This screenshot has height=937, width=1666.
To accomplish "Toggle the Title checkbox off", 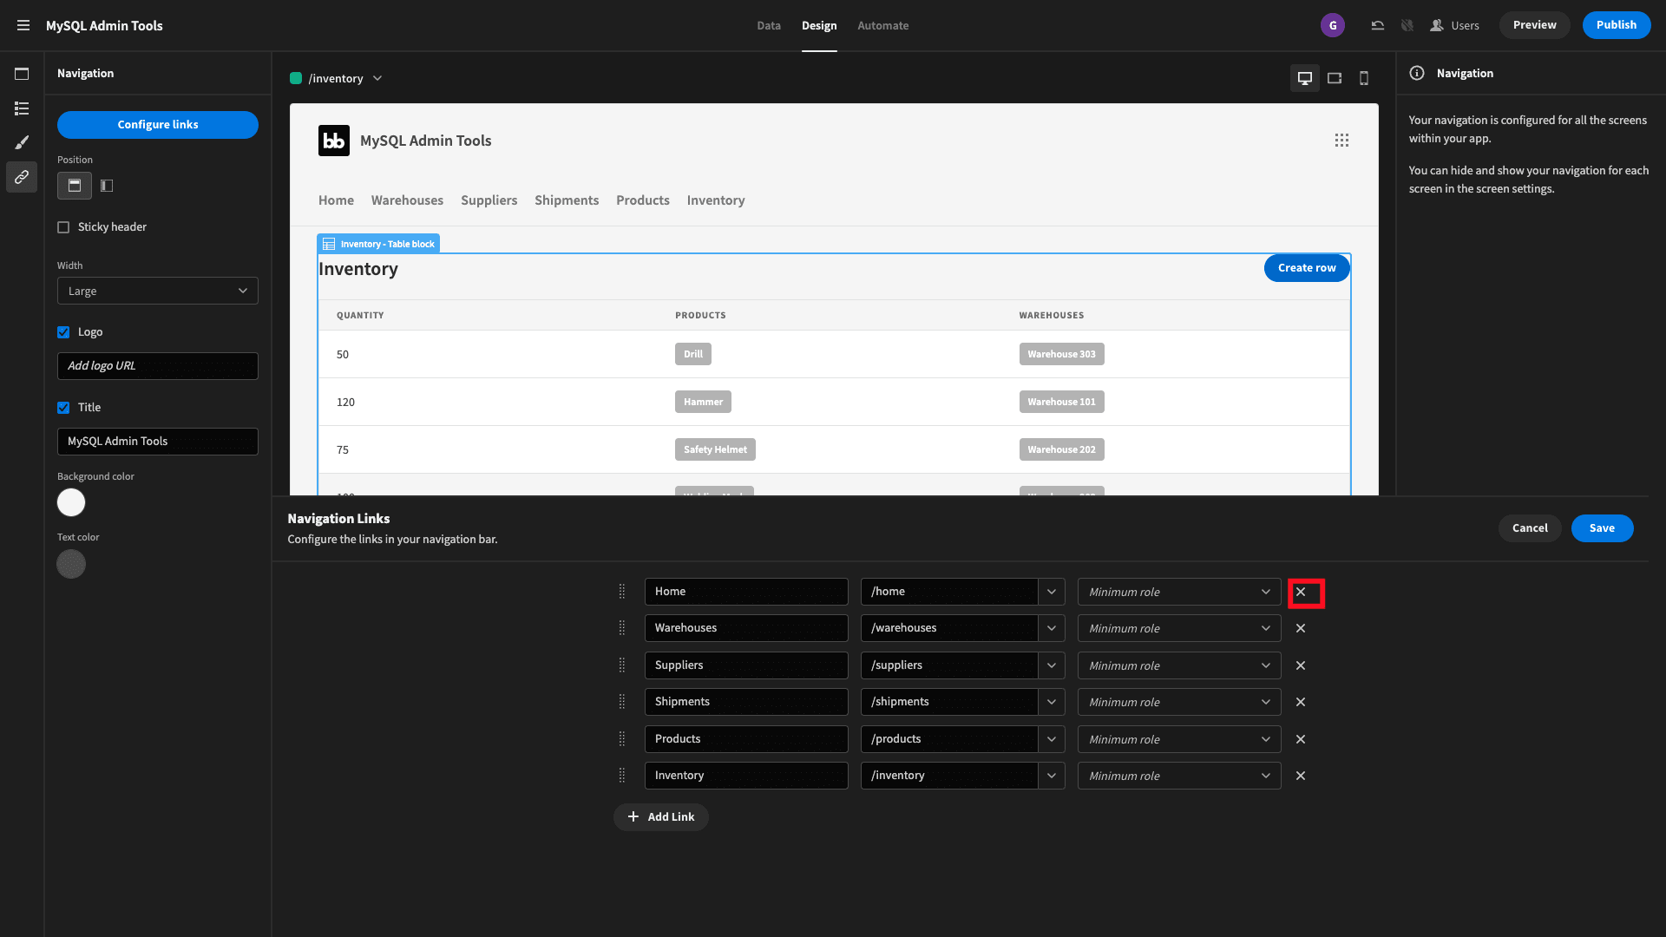I will point(64,407).
